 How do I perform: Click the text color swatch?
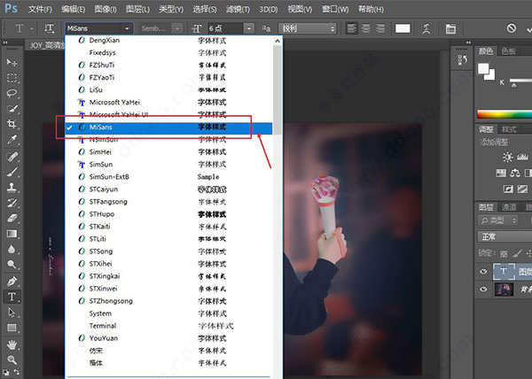click(x=403, y=28)
